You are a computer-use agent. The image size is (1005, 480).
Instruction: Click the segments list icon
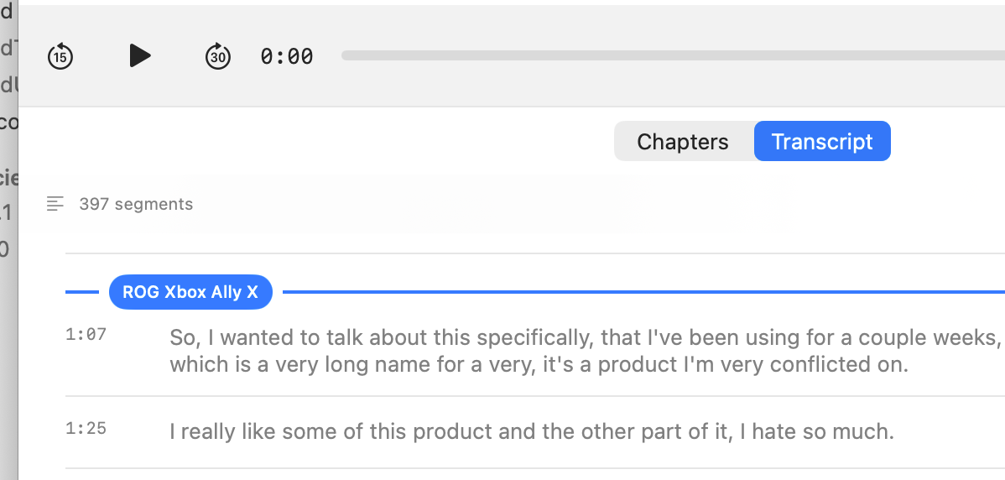click(x=55, y=203)
